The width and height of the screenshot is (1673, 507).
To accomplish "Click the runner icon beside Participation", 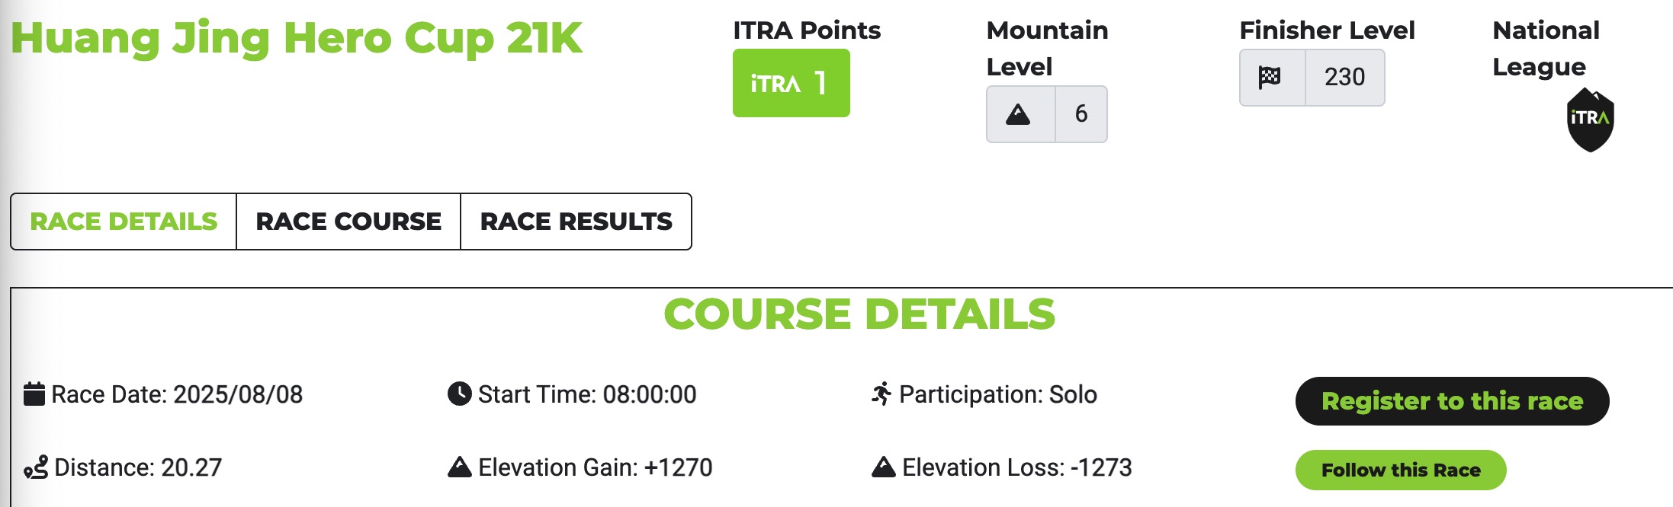I will pos(881,394).
